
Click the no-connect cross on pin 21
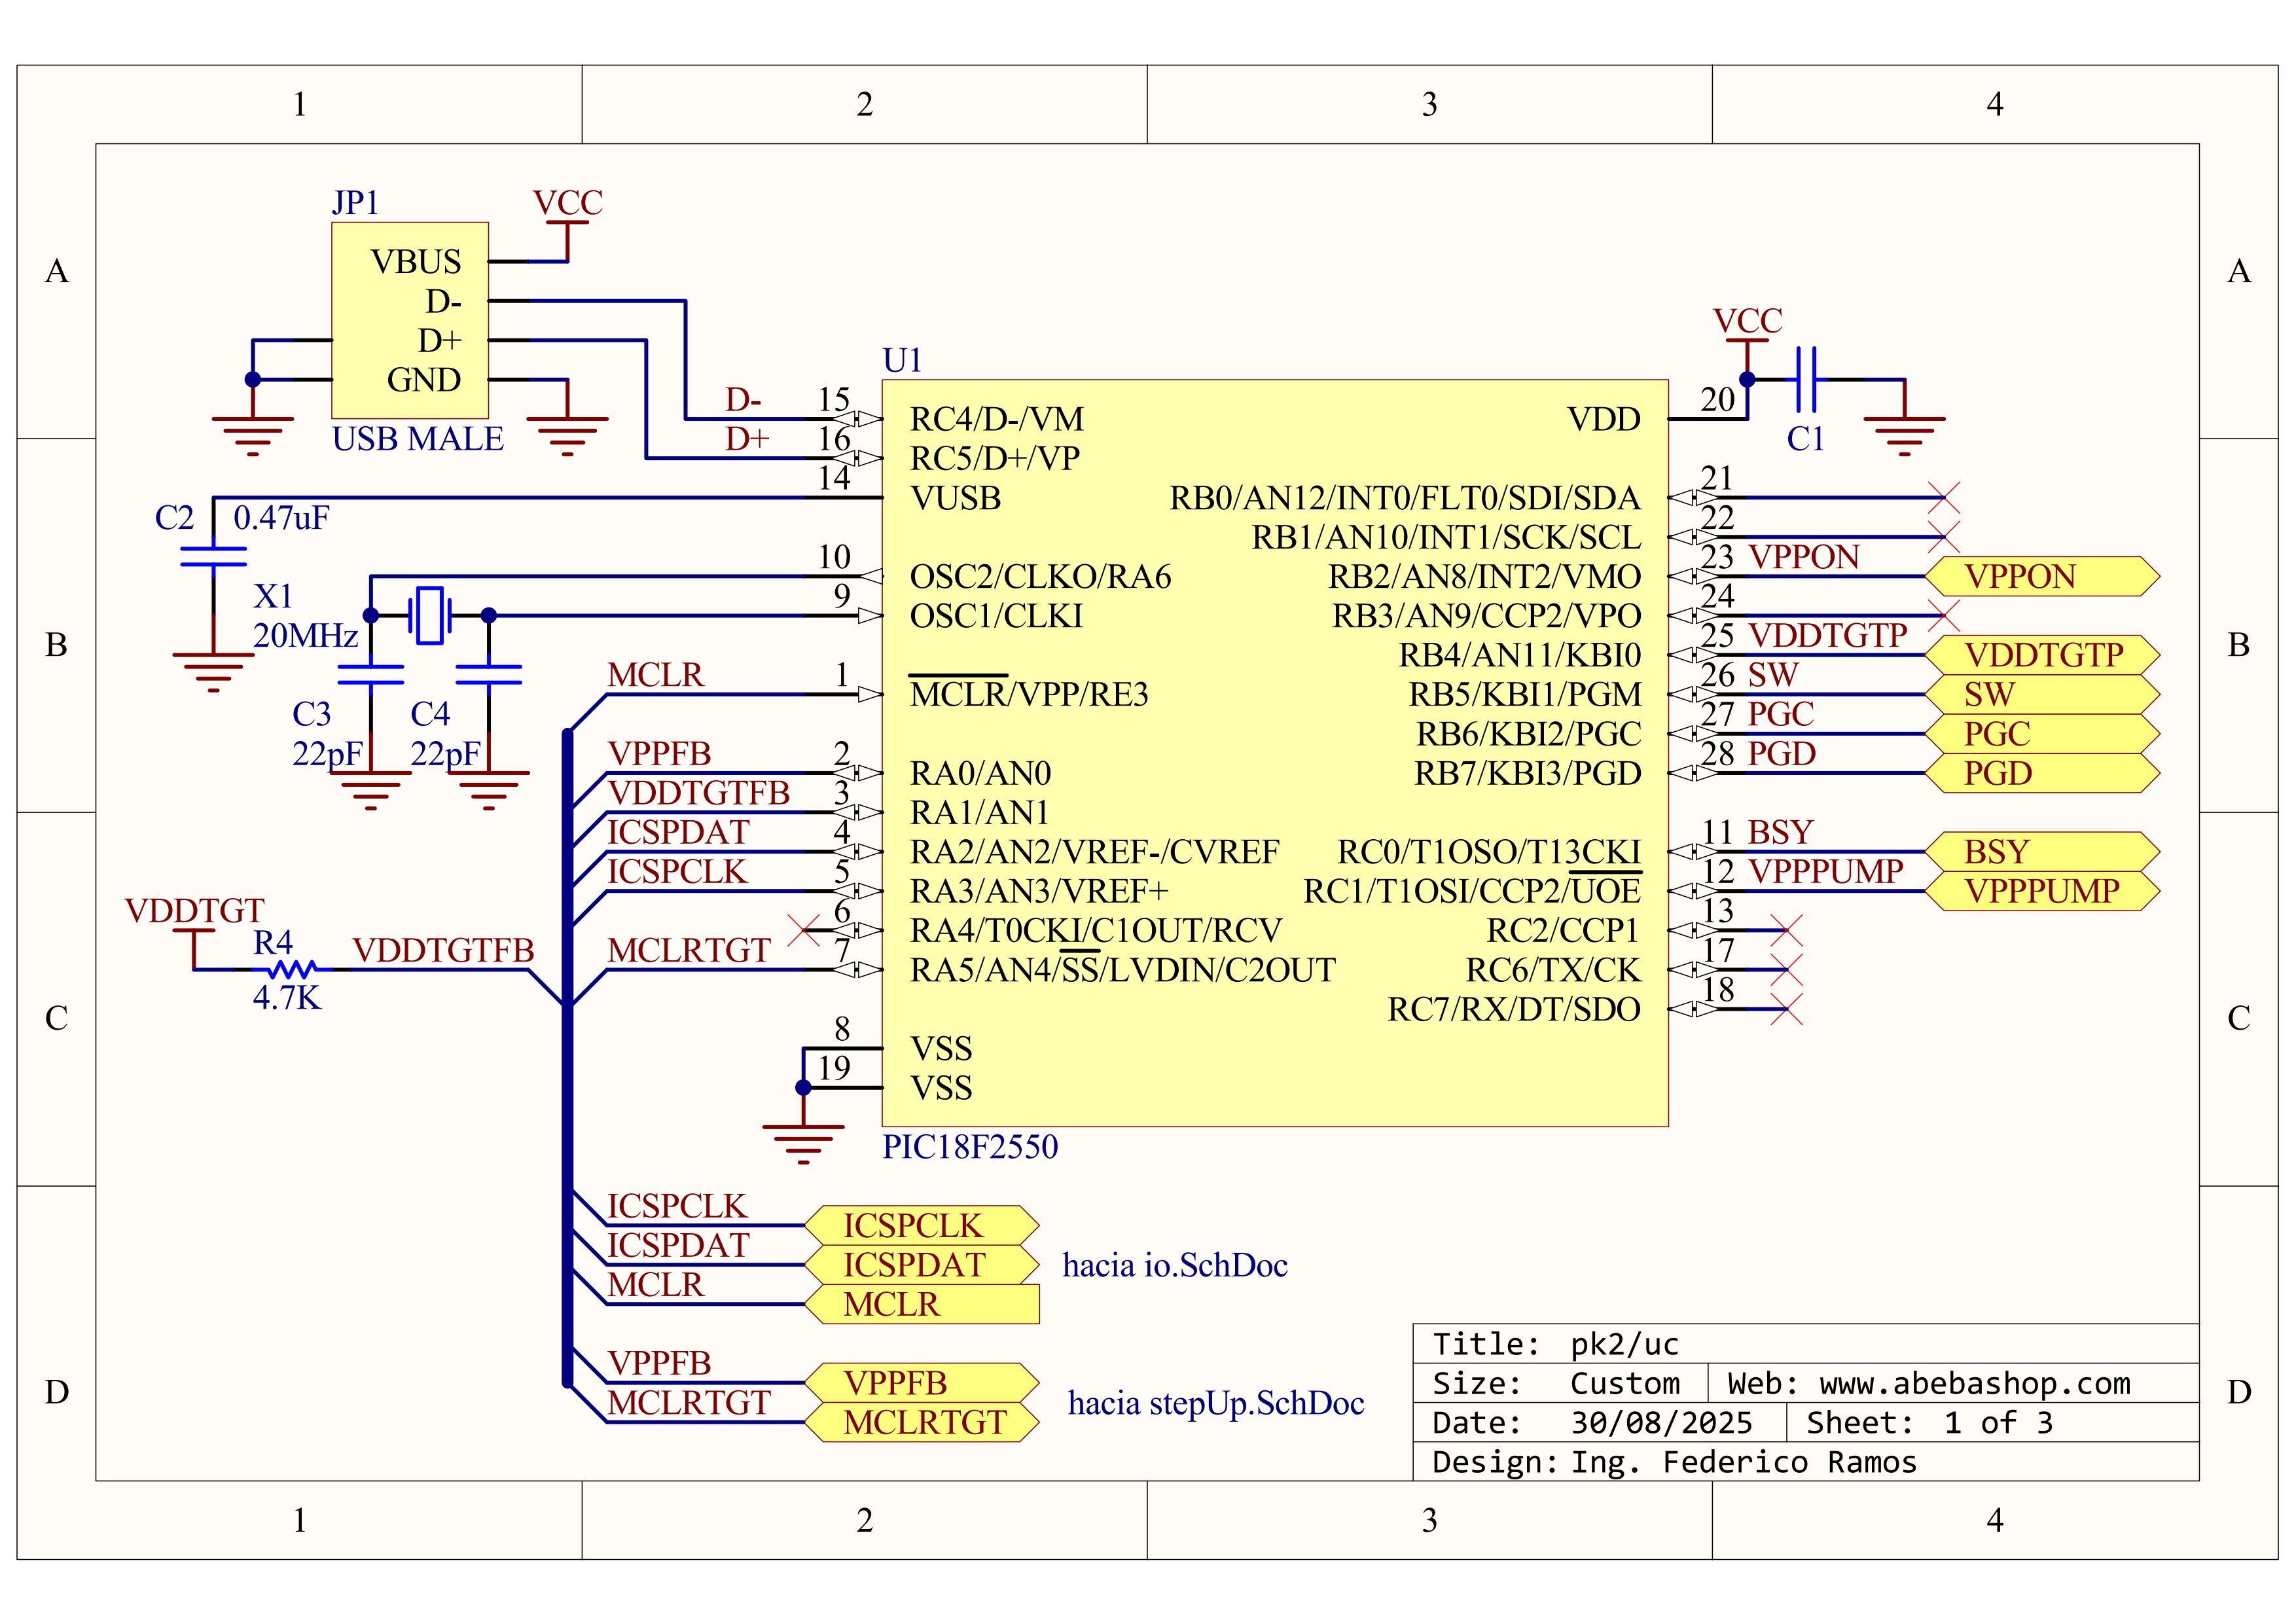(x=1943, y=497)
